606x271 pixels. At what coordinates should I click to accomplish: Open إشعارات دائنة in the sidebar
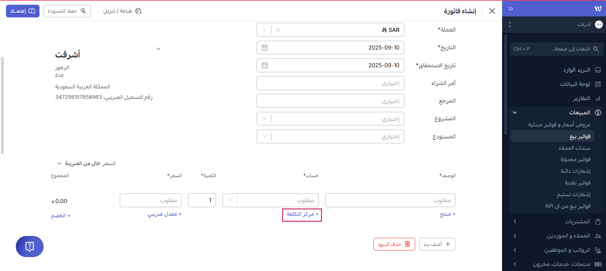pyautogui.click(x=575, y=171)
